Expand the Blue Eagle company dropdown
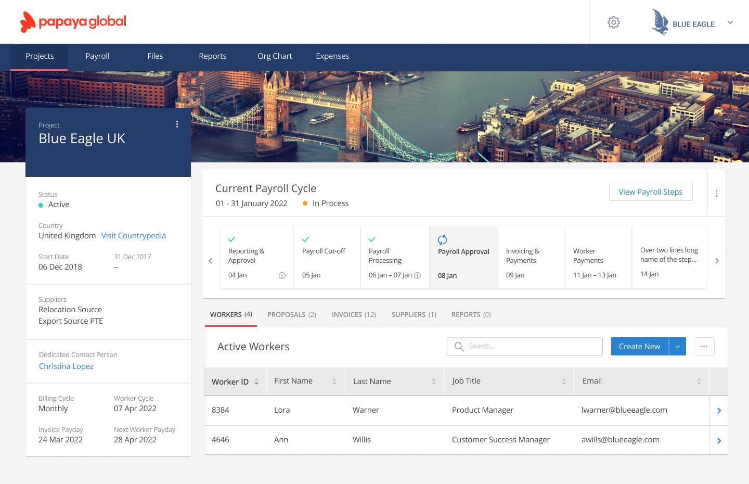 click(x=730, y=22)
